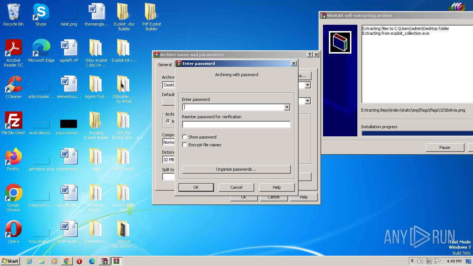Select the Beps folder on desktop
Screen dimensions: 473x266
[96, 160]
